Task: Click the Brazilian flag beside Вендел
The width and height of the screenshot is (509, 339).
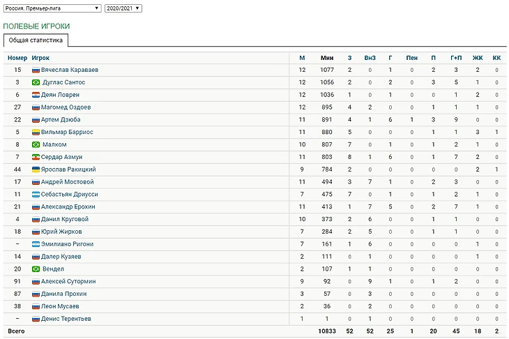Action: click(x=36, y=269)
